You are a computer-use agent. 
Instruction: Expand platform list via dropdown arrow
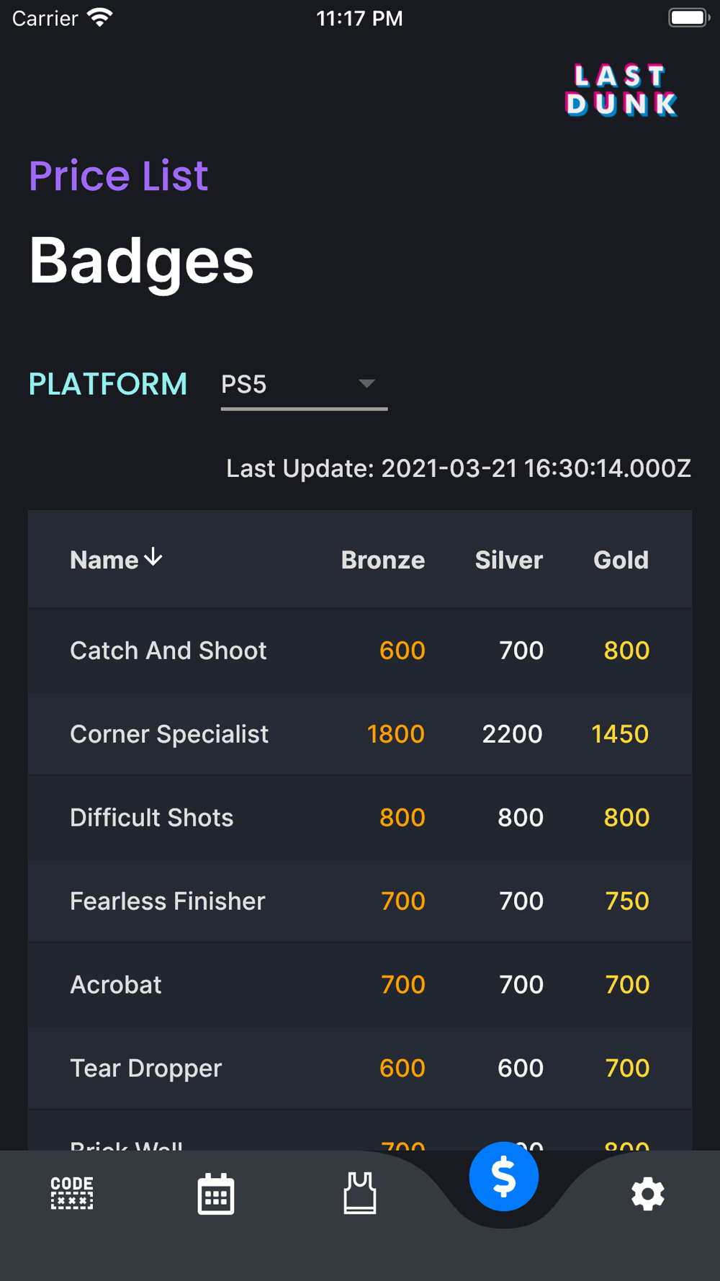click(x=366, y=384)
